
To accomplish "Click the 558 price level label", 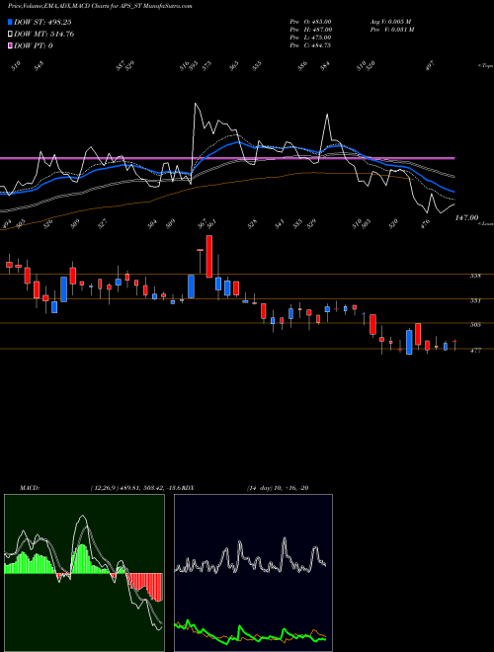I will coord(475,276).
